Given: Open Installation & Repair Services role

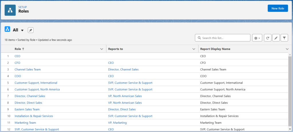Looking at the screenshot, I should pyautogui.click(x=34, y=116).
